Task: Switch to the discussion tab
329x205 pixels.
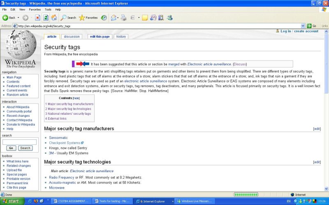Action: coord(72,36)
